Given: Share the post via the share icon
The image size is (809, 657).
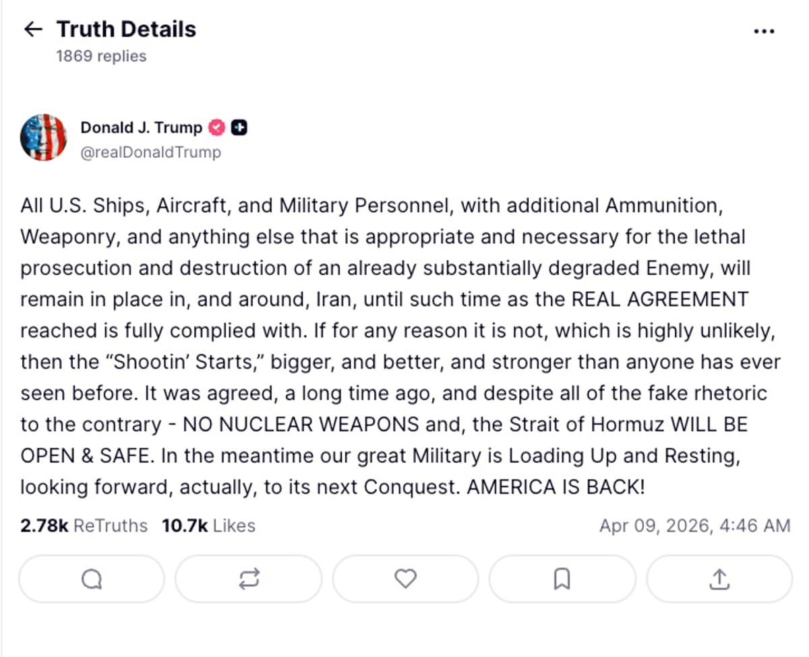Looking at the screenshot, I should (719, 579).
